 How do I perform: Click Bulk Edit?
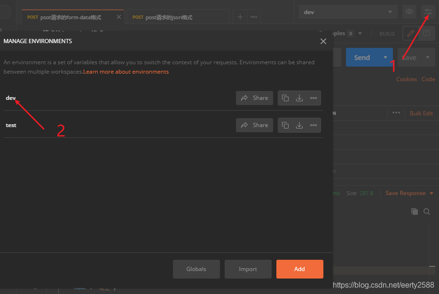click(421, 113)
